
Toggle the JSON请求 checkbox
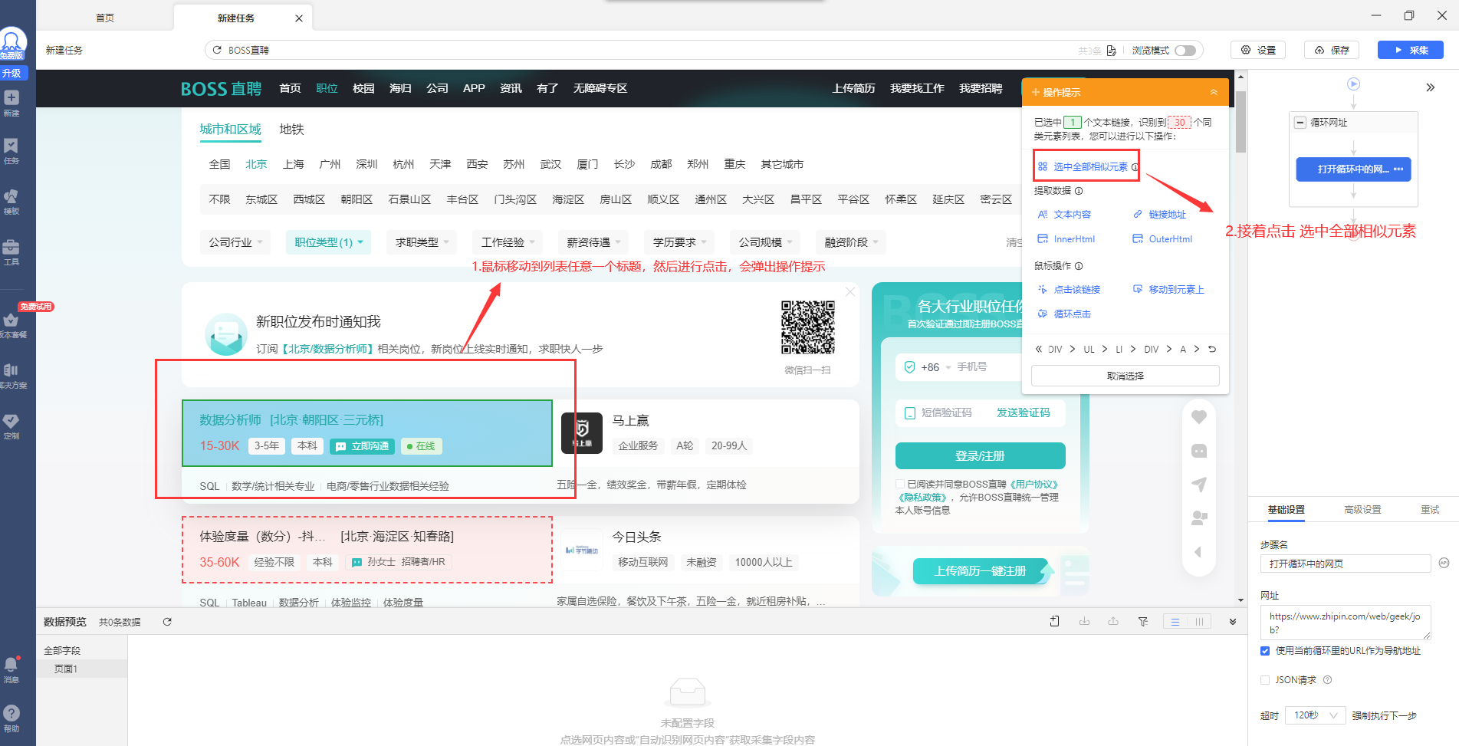[1265, 680]
